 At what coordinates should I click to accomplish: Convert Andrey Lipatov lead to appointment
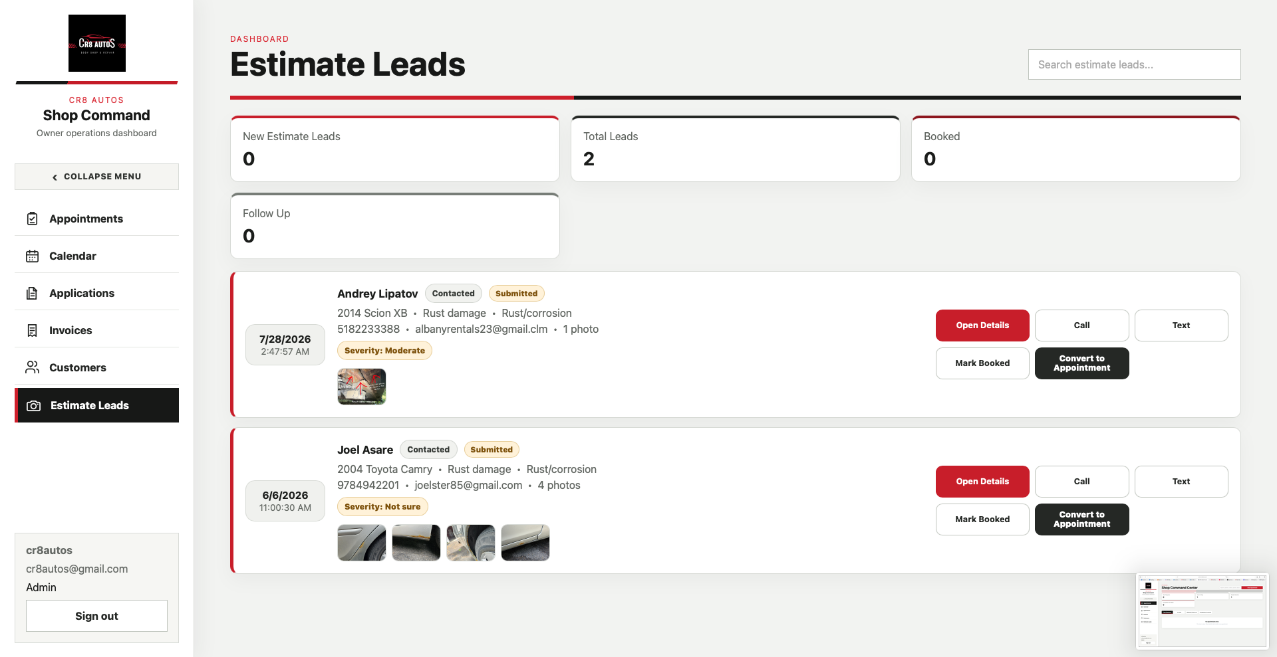pyautogui.click(x=1081, y=363)
